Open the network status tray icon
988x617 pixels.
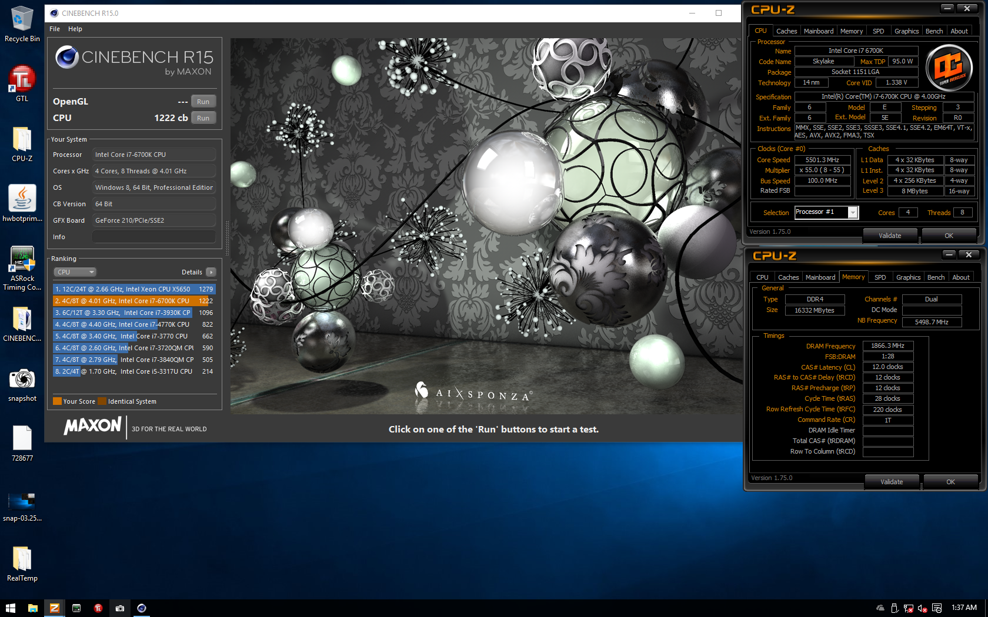[x=909, y=608]
